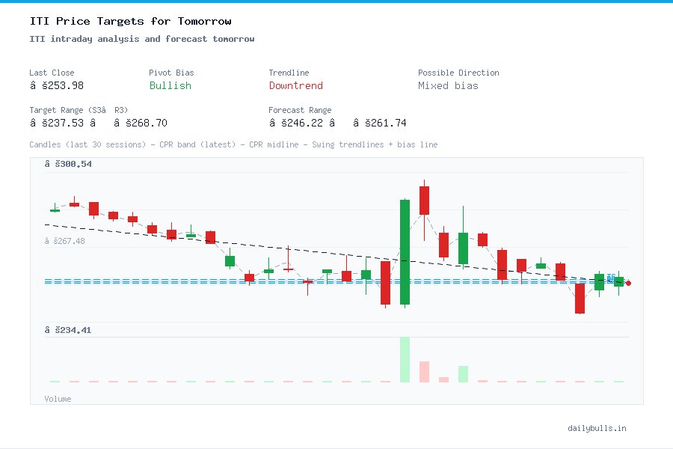This screenshot has height=449, width=673.
Task: Click the ITI Price Targets heading
Action: coord(130,21)
